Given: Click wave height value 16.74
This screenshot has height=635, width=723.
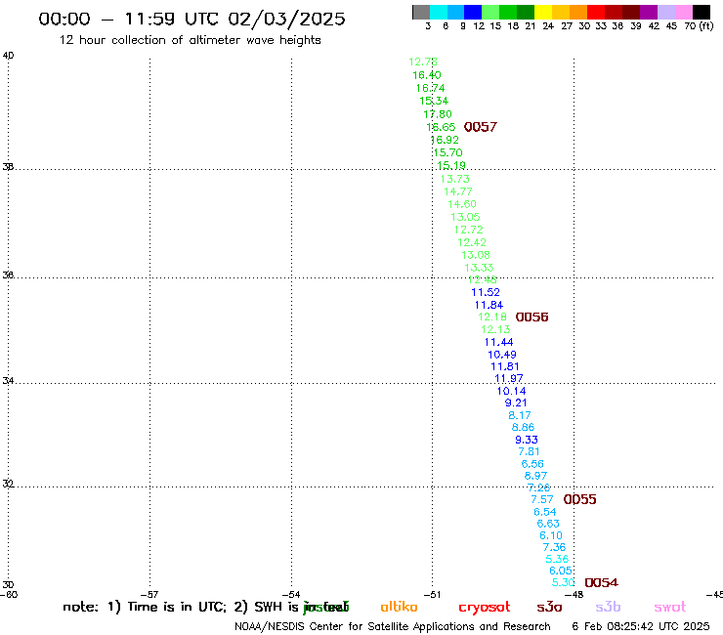Looking at the screenshot, I should [430, 88].
